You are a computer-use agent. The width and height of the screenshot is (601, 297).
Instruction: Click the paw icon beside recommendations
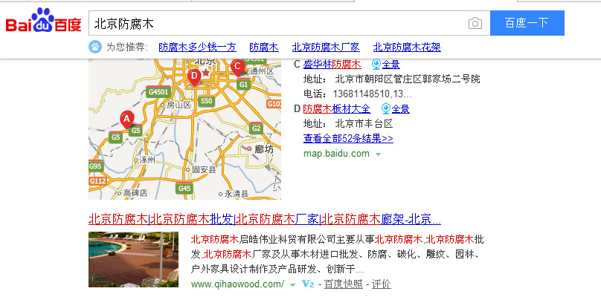coord(95,48)
